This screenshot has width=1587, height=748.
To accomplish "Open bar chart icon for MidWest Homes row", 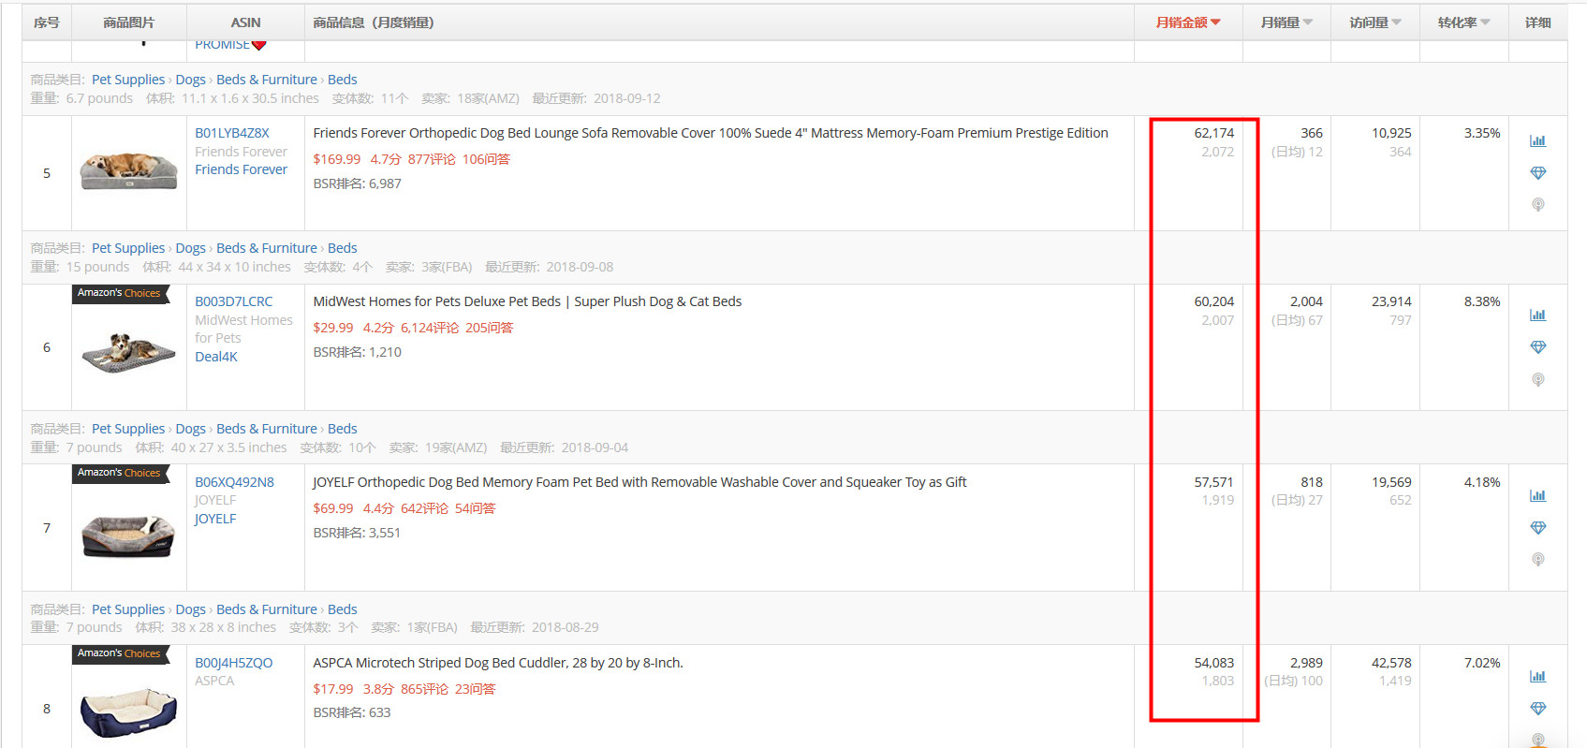I will click(x=1537, y=315).
